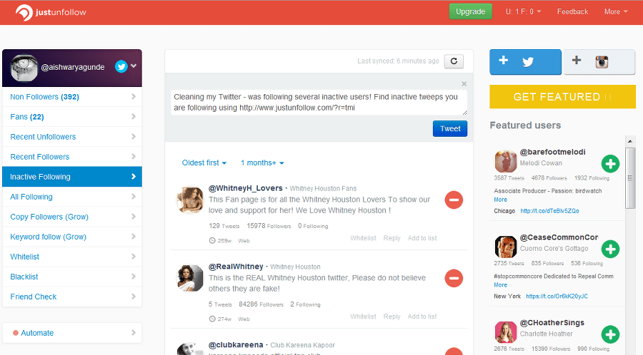Add a Twitter account button
This screenshot has width=643, height=355.
525,62
